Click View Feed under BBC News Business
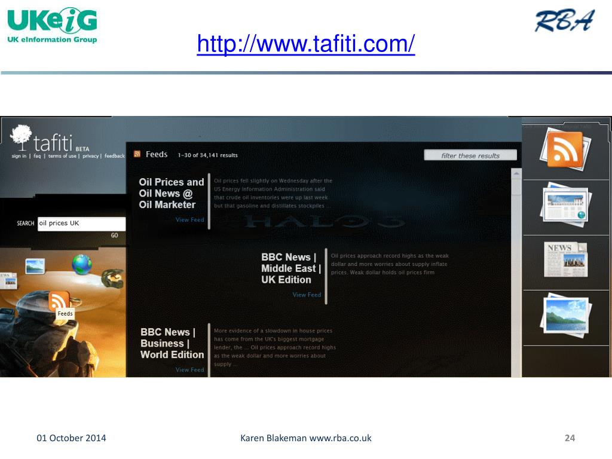Screen dimensions: 612x459 pyautogui.click(x=189, y=369)
